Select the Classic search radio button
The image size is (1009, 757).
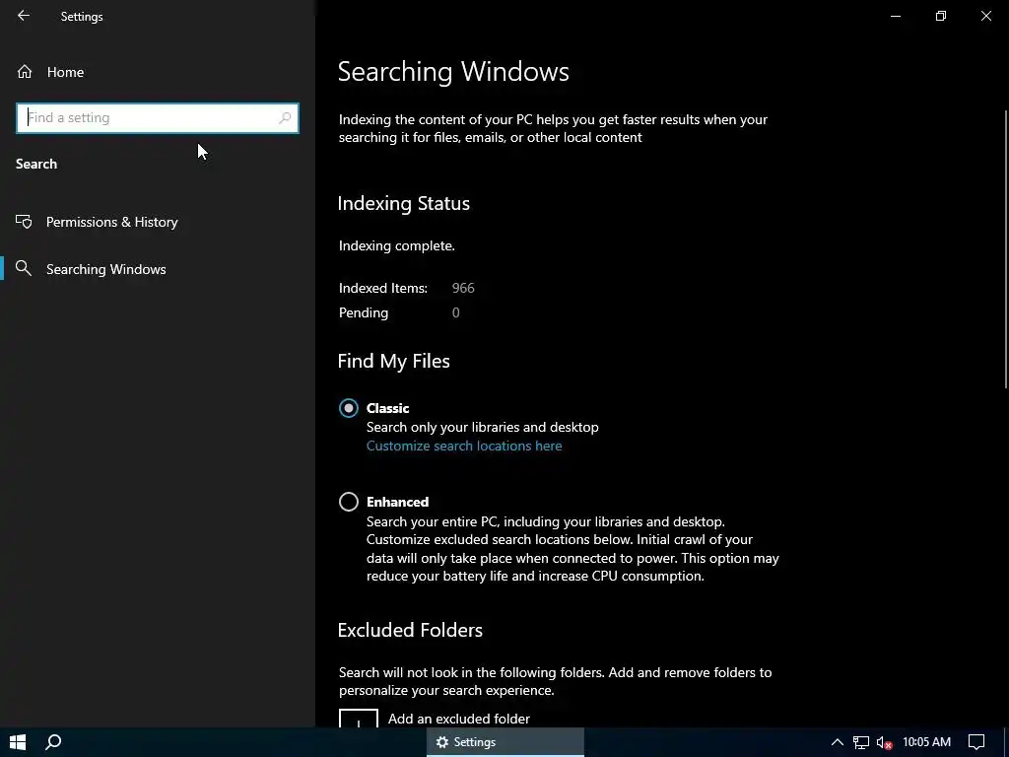click(x=349, y=408)
